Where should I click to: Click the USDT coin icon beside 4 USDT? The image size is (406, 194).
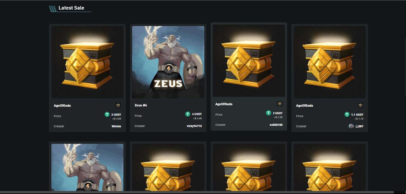point(188,114)
